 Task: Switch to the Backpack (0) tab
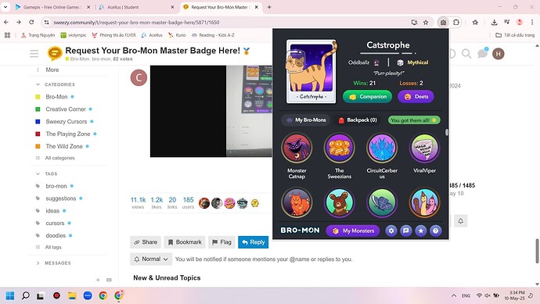tap(358, 120)
